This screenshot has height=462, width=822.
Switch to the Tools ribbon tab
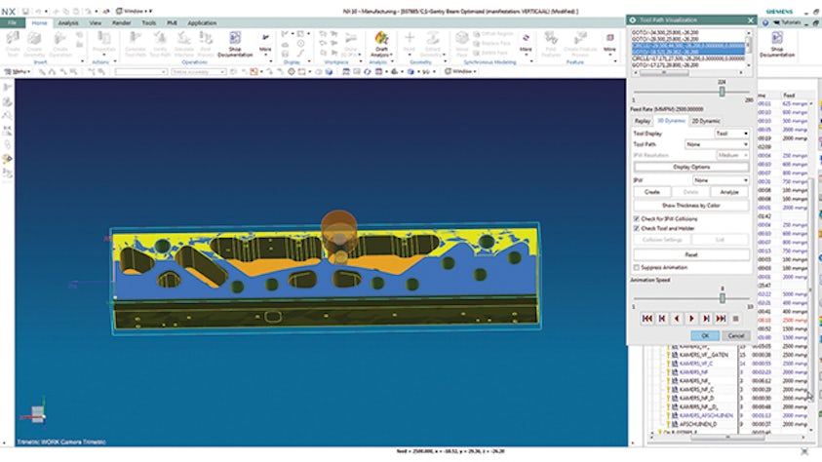(x=149, y=23)
